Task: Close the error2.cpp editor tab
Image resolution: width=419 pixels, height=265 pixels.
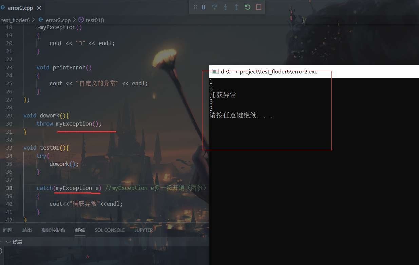Action: coord(39,8)
